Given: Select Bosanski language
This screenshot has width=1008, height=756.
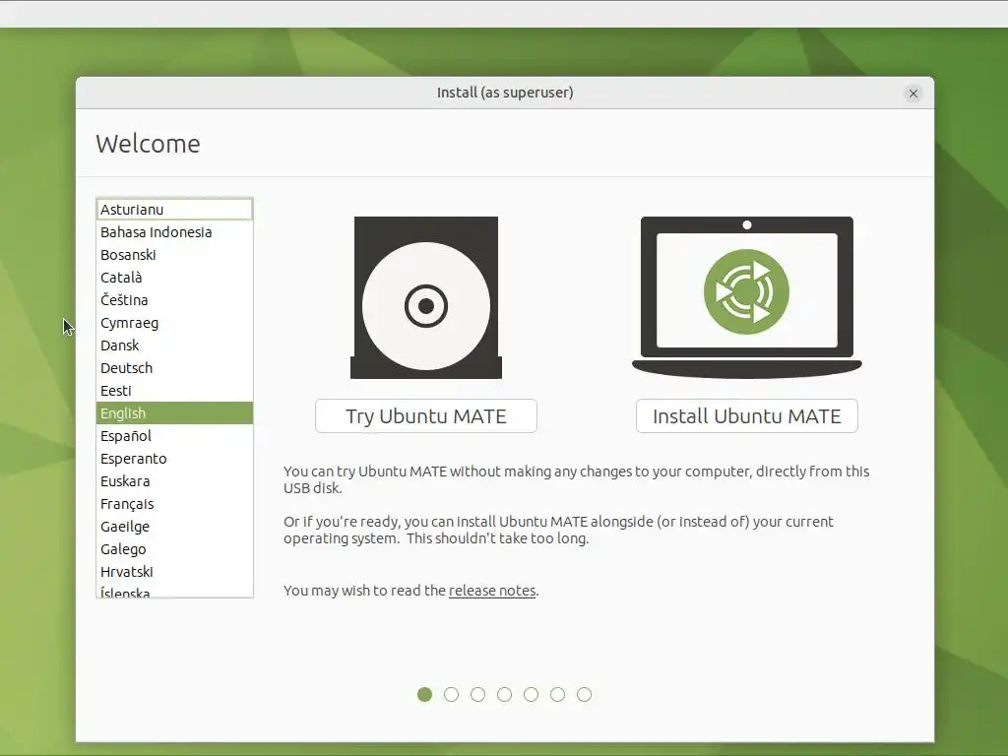Looking at the screenshot, I should tap(174, 255).
